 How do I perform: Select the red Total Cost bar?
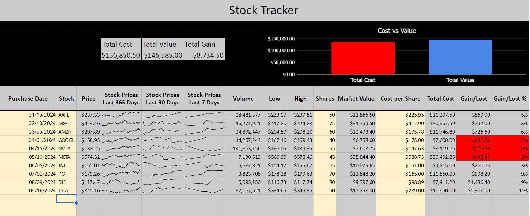coord(363,58)
